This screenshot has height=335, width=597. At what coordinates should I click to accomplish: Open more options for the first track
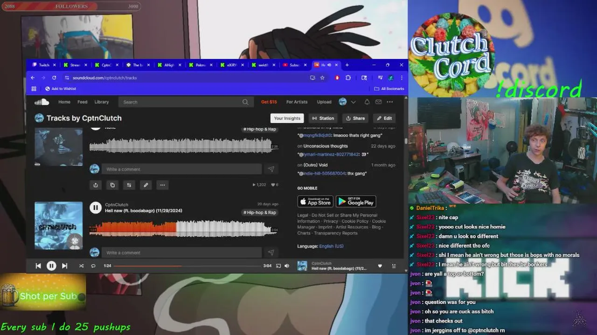coord(162,185)
